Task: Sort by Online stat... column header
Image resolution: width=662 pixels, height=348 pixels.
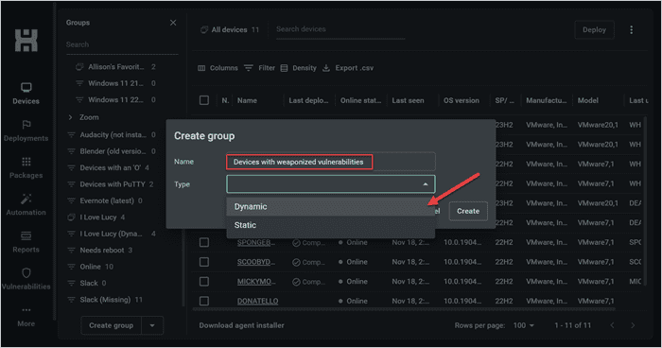Action: (x=360, y=100)
